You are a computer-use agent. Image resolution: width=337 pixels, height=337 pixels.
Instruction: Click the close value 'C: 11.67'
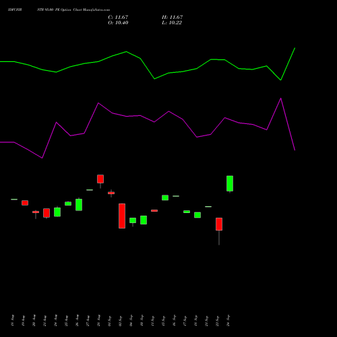pos(118,17)
